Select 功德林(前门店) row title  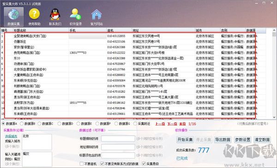pyautogui.click(x=24, y=64)
